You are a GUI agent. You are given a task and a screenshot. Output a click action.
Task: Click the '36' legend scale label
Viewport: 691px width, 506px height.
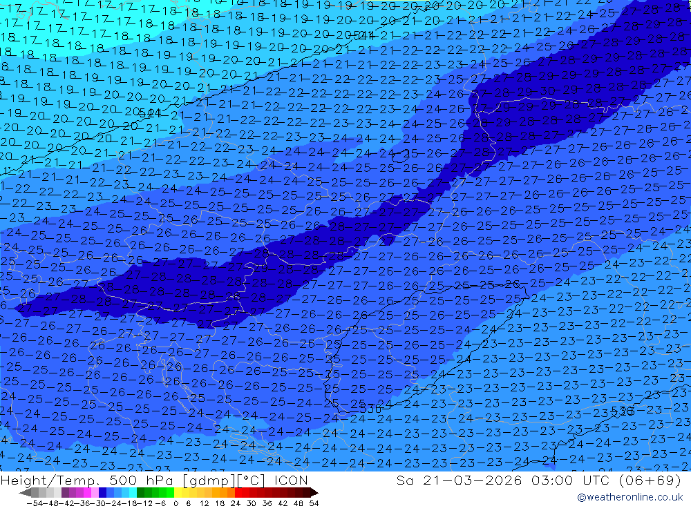tap(267, 503)
